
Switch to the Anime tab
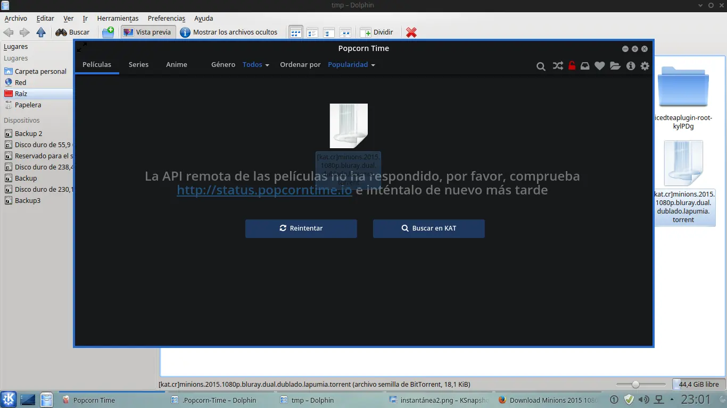[x=177, y=65]
